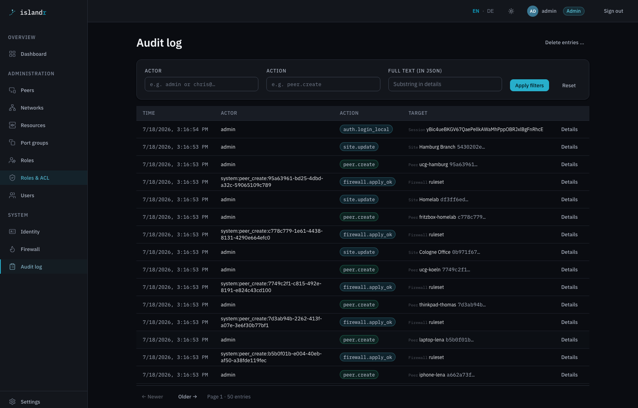Open Details for ucg-hamburg peer.create

tap(569, 165)
